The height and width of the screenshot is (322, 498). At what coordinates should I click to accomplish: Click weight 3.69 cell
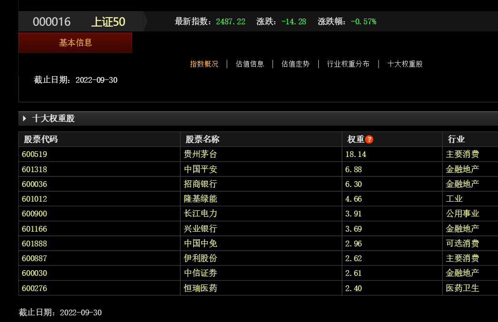353,229
